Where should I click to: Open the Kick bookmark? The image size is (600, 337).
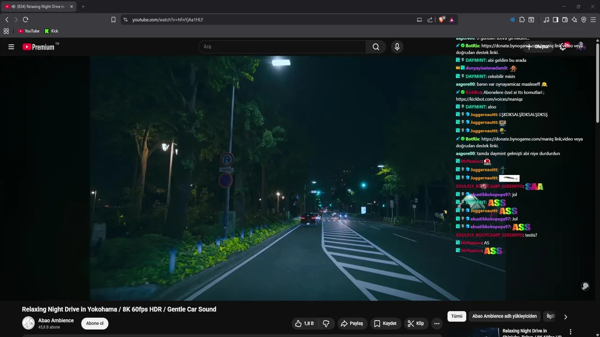52,31
